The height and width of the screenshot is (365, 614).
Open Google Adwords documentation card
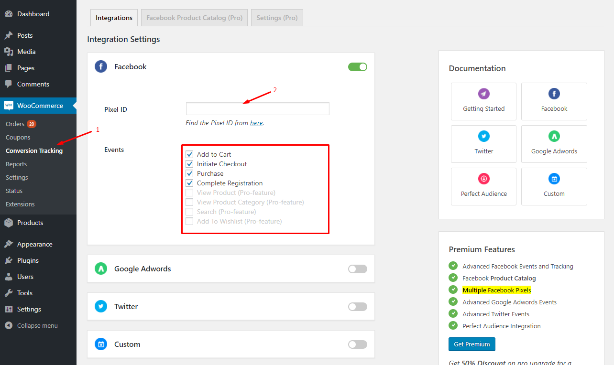[554, 144]
